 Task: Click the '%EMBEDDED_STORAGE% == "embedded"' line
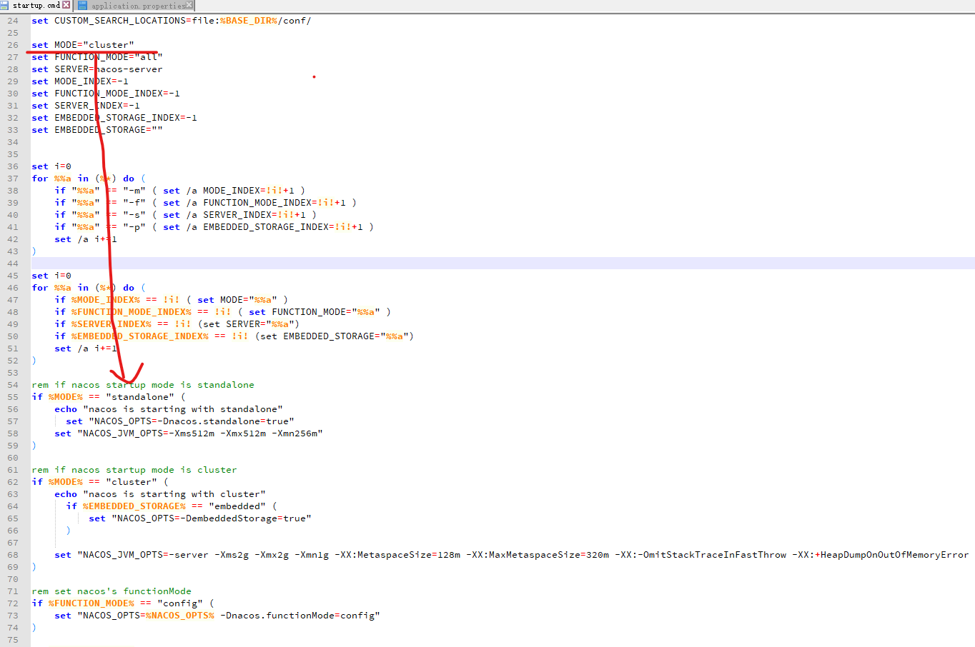171,506
